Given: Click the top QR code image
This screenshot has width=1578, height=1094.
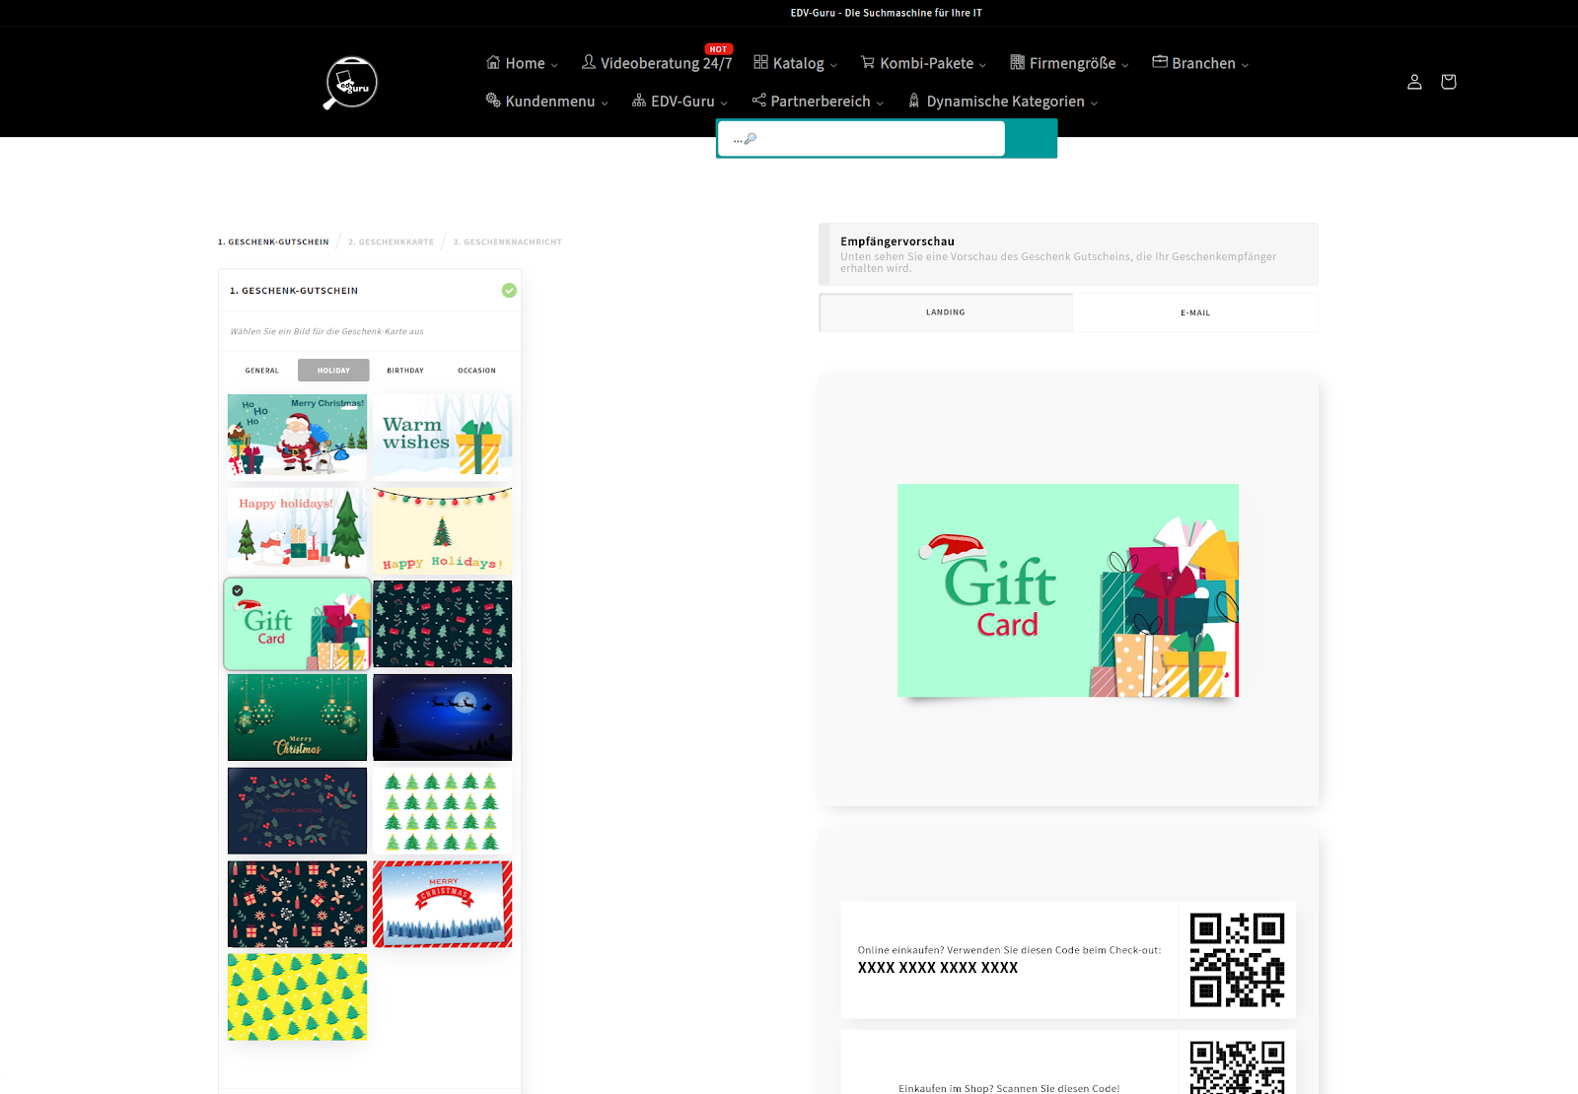Looking at the screenshot, I should click(x=1237, y=960).
